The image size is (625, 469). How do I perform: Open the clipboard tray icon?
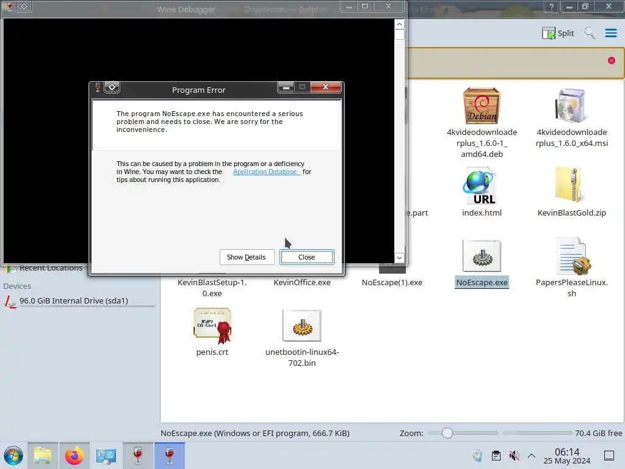click(496, 456)
